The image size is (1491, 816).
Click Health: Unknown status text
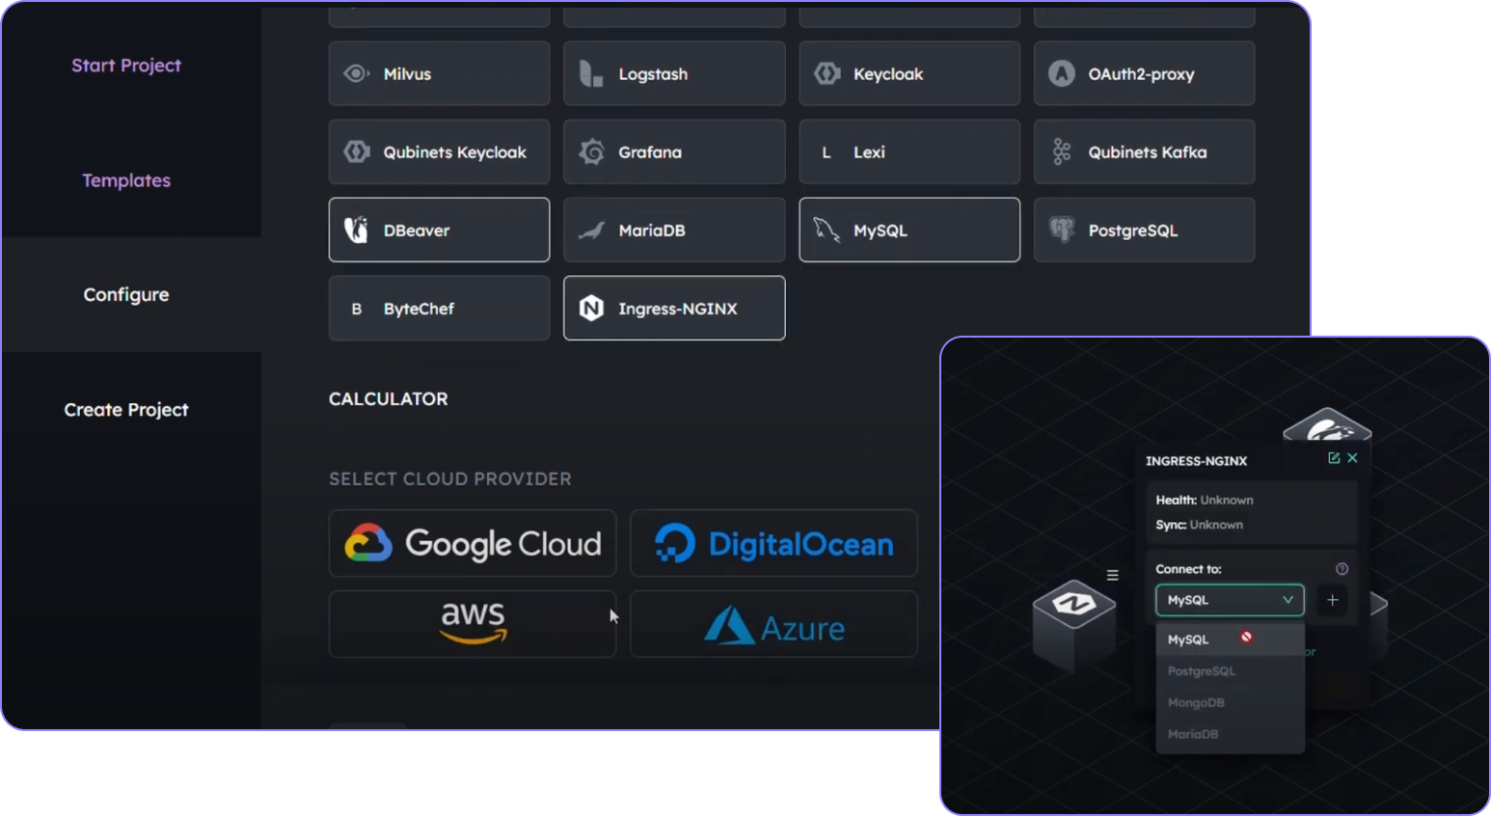point(1205,500)
